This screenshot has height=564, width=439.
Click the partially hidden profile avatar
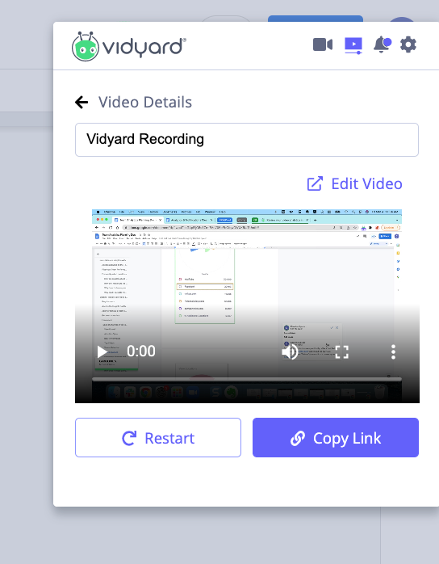402,19
